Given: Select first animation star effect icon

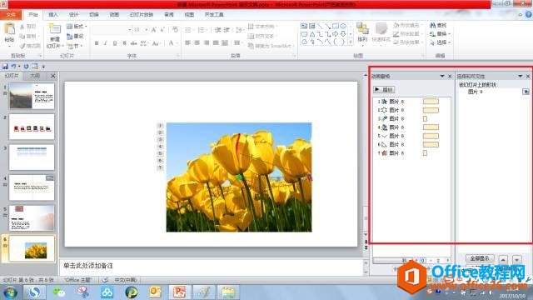Looking at the screenshot, I should click(x=384, y=102).
